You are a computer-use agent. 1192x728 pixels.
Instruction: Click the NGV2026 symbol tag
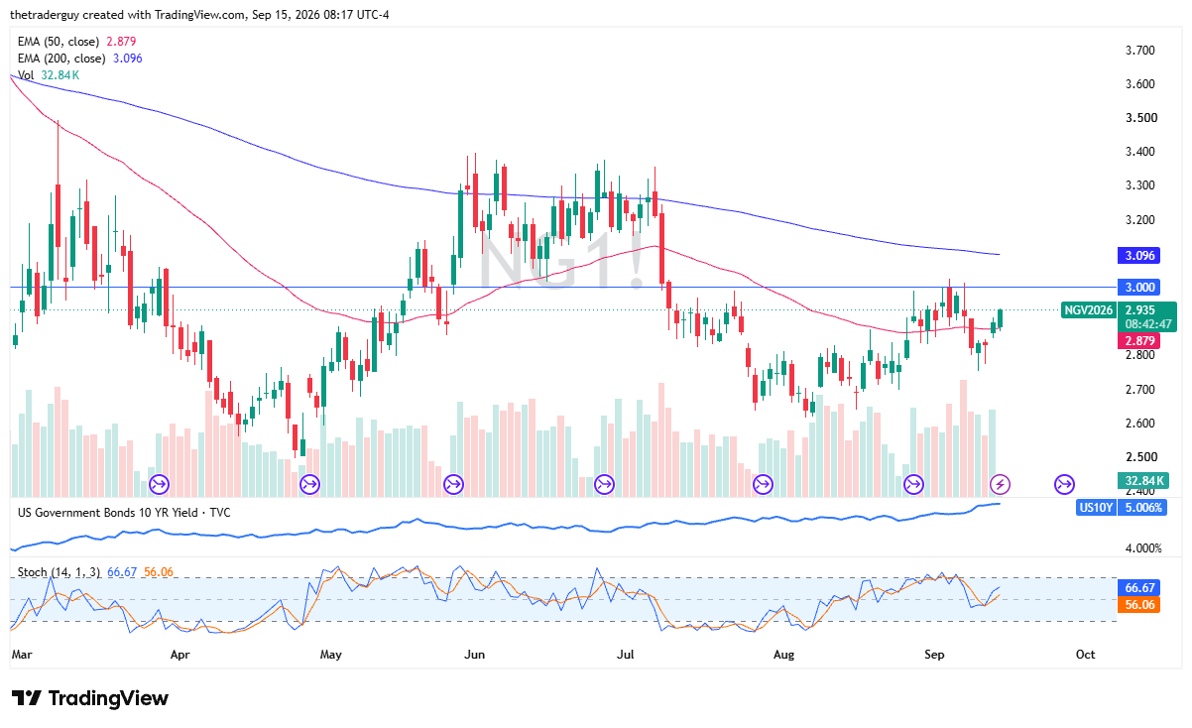click(1088, 309)
